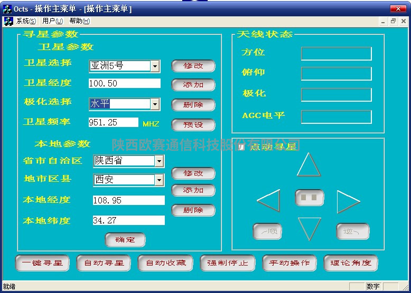Click the Octs application icon in menu bar
The width and height of the screenshot is (411, 293).
pyautogui.click(x=8, y=21)
